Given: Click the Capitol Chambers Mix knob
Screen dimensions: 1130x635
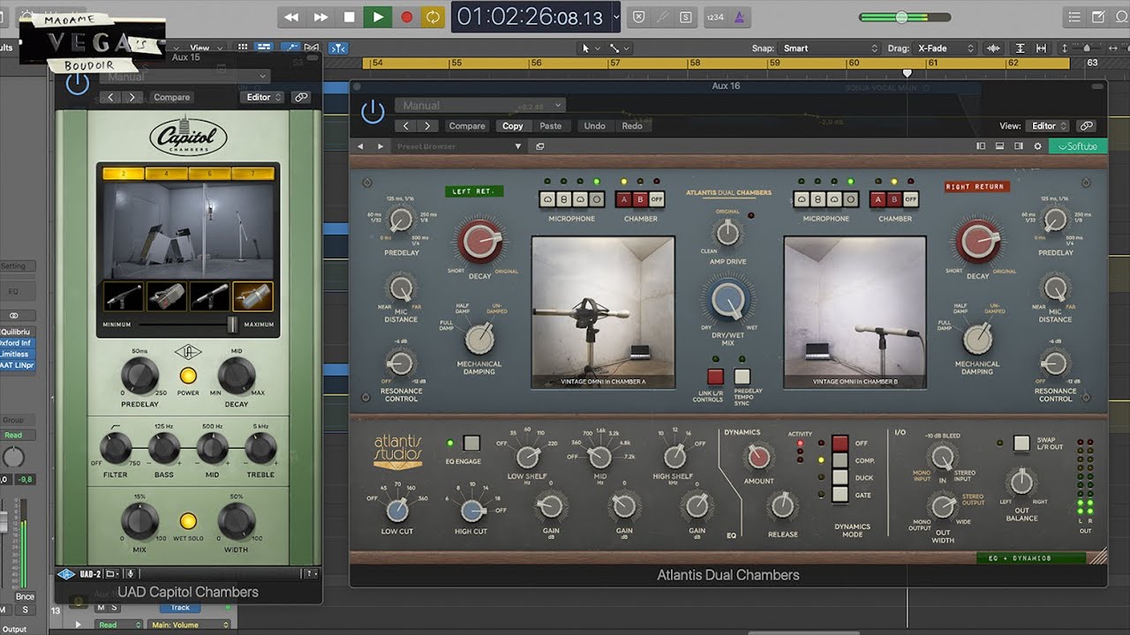Looking at the screenshot, I should 139,521.
